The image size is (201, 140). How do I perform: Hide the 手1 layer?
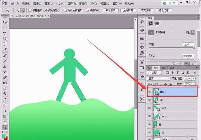(149, 116)
